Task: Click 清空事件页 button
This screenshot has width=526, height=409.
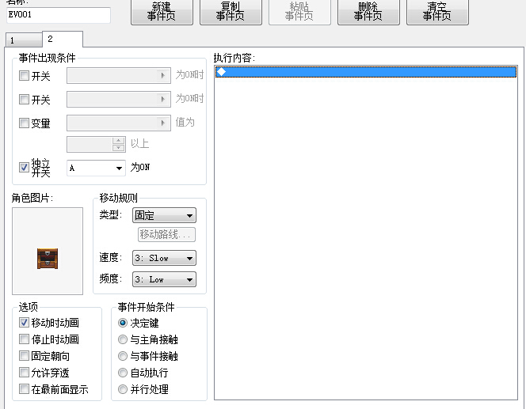Action: (437, 12)
